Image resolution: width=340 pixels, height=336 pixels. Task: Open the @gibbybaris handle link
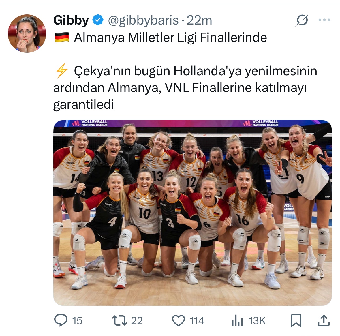click(x=143, y=20)
